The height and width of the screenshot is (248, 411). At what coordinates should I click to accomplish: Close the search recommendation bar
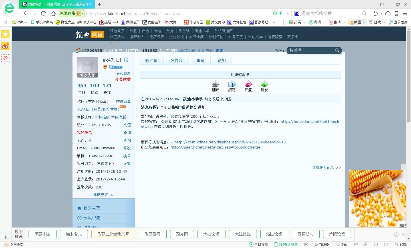[x=403, y=234]
